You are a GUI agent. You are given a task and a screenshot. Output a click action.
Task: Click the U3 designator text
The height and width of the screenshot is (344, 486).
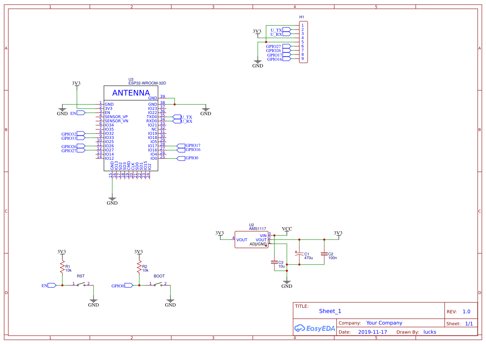[x=131, y=79]
